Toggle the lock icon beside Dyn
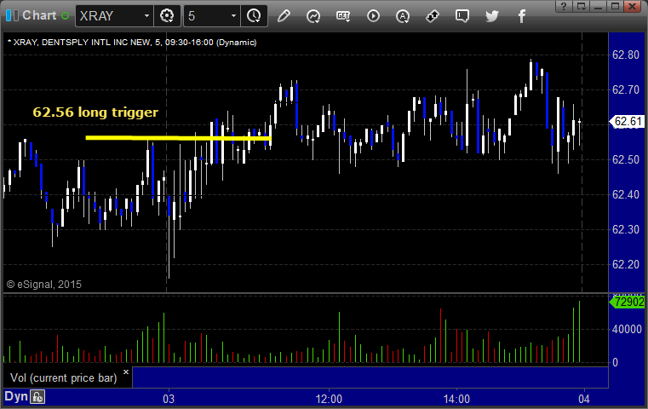This screenshot has width=648, height=409. coord(37,397)
